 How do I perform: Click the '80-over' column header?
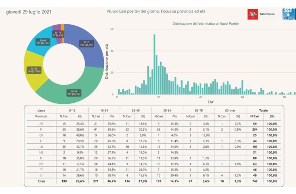click(x=230, y=111)
